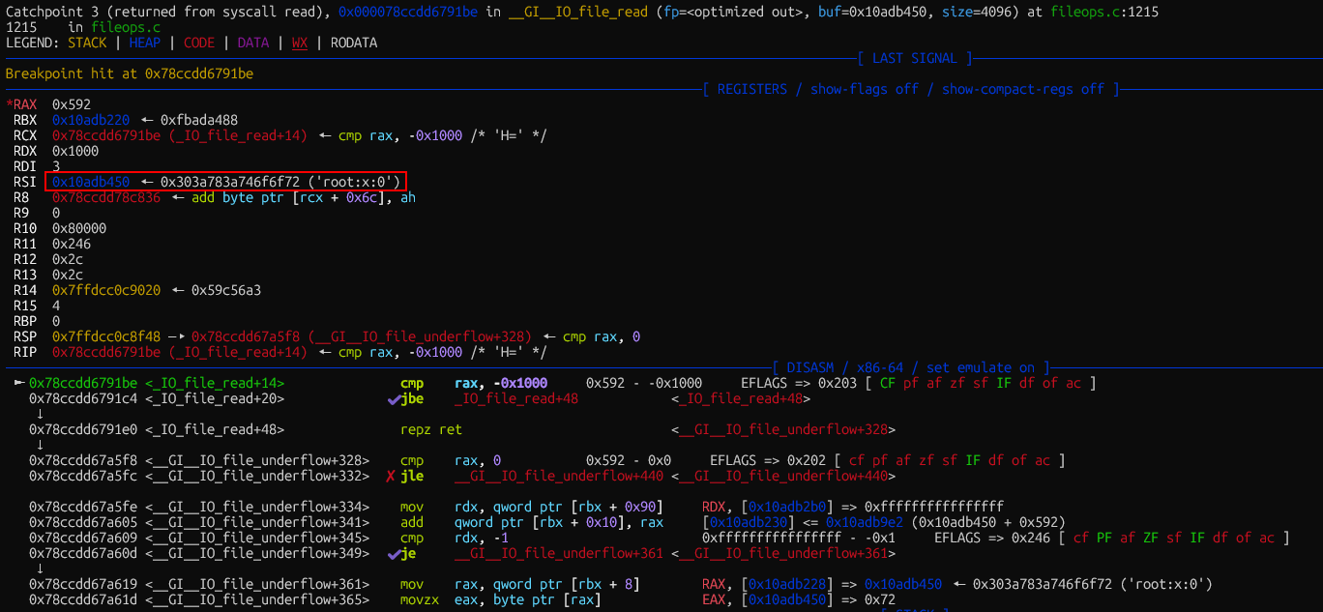Select the HEAP label in the legend
Screen dimensions: 1323x612
click(x=144, y=43)
